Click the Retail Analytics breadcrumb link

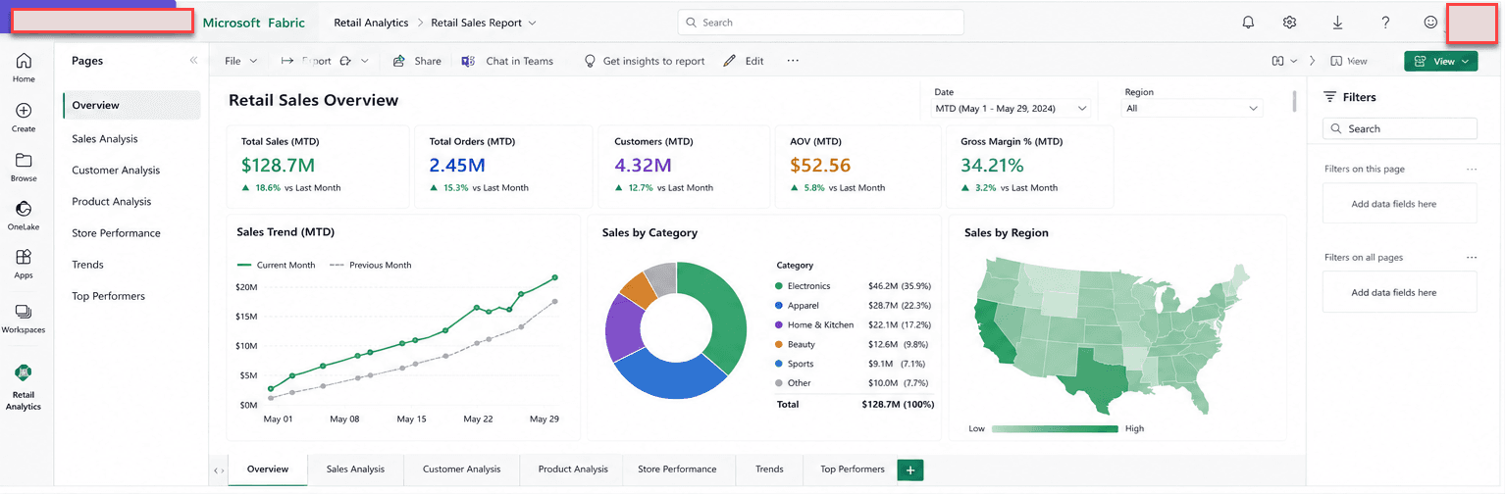pyautogui.click(x=371, y=23)
